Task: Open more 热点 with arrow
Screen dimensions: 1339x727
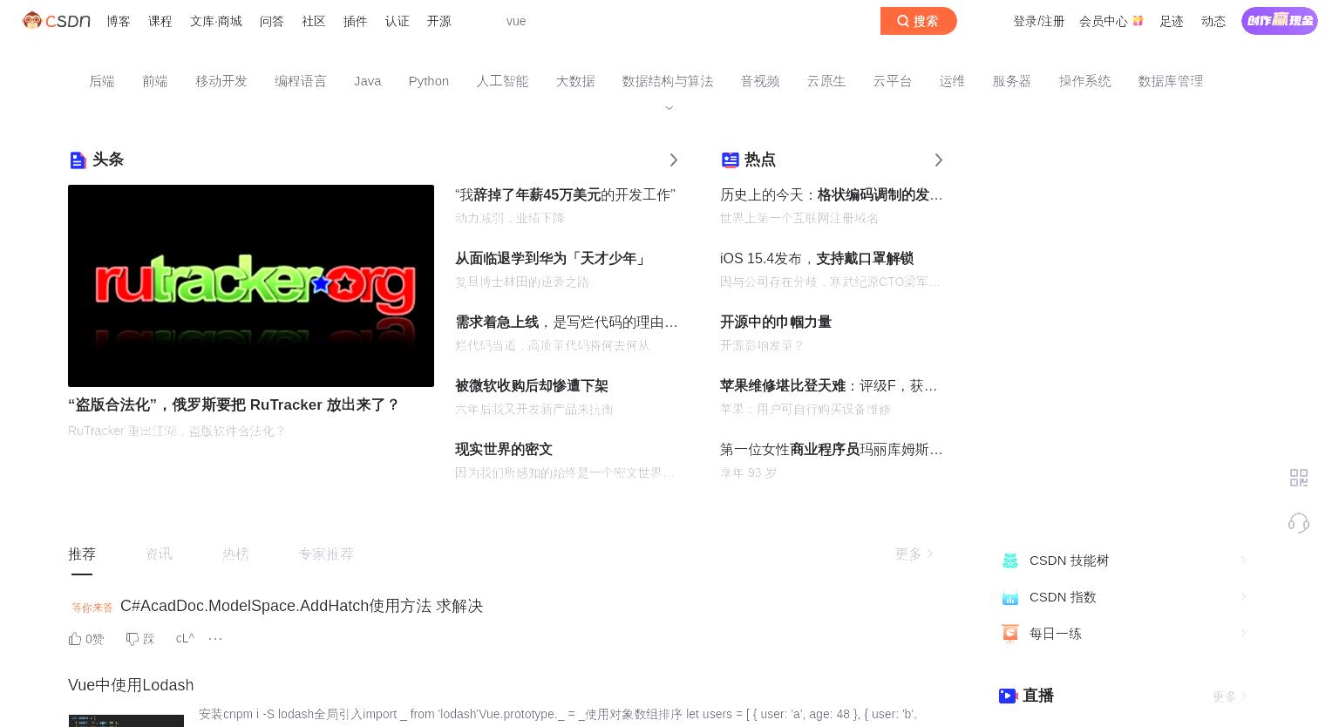Action: click(x=938, y=160)
